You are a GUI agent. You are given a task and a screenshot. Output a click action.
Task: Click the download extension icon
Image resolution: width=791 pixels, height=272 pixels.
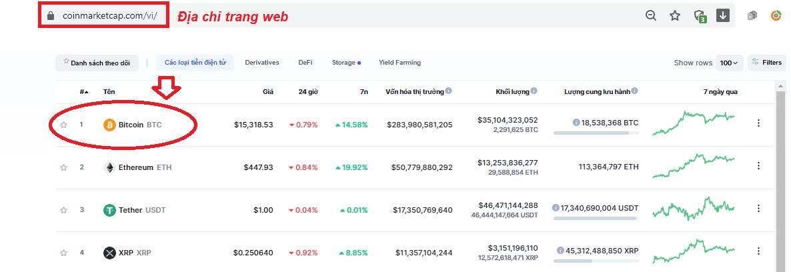pos(723,15)
